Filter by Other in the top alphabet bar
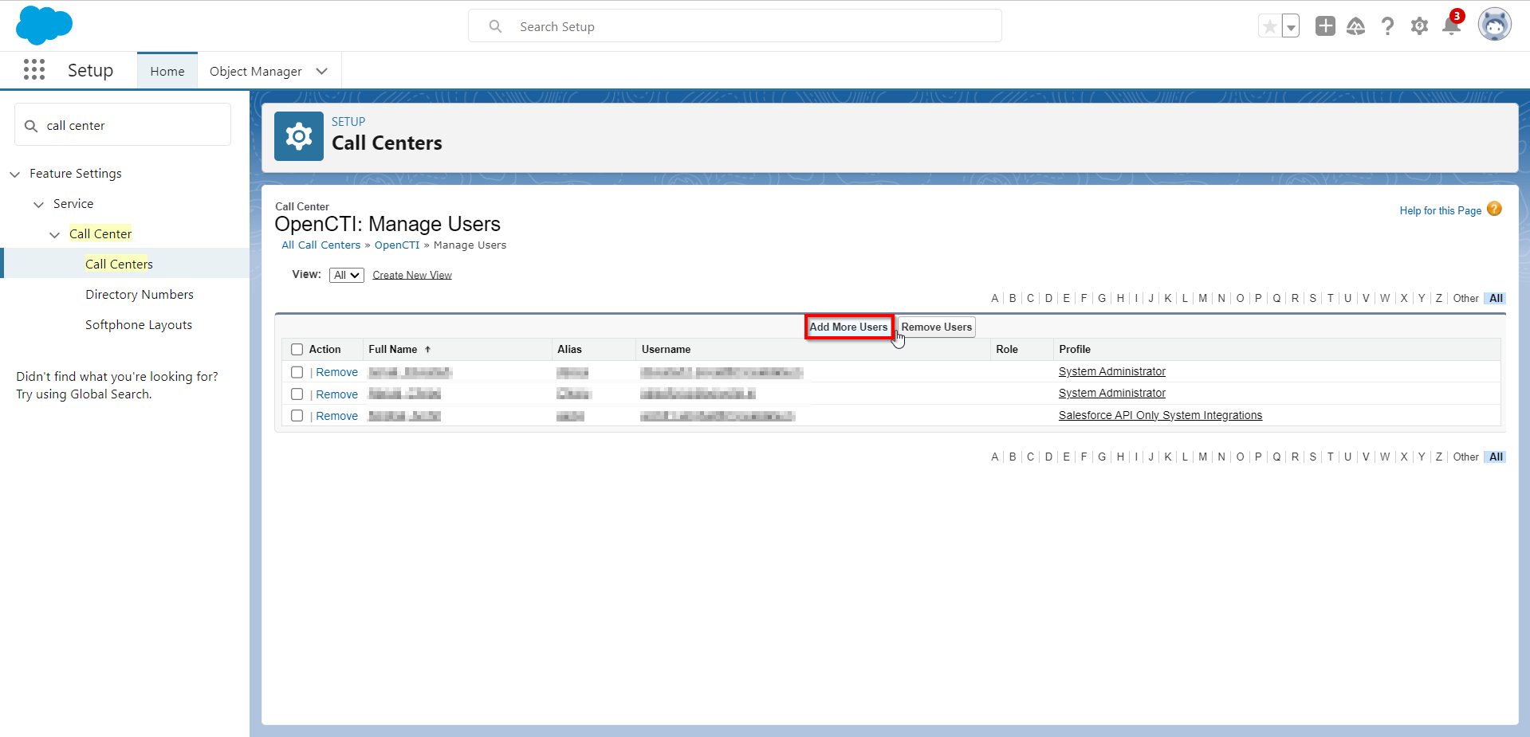Image resolution: width=1530 pixels, height=737 pixels. (1465, 298)
